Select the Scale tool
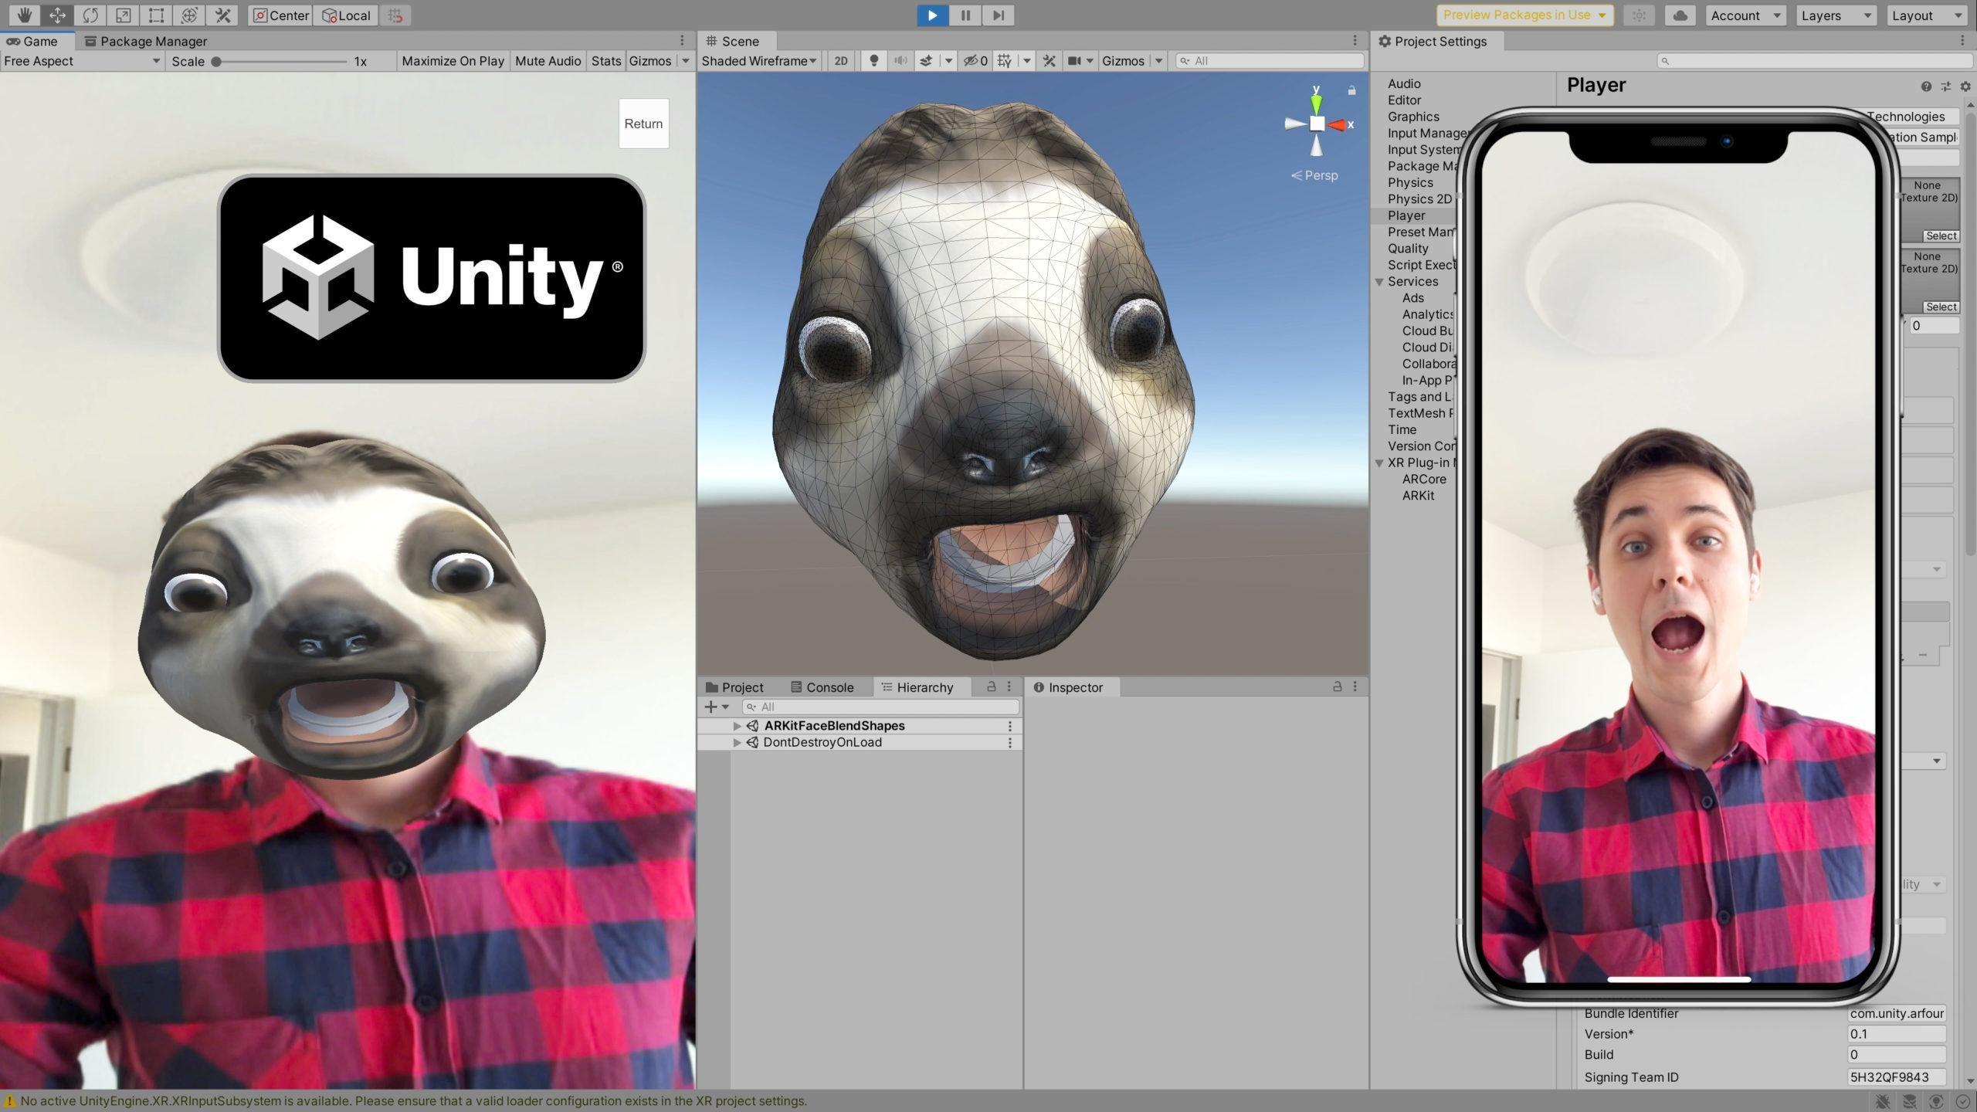 tap(122, 15)
